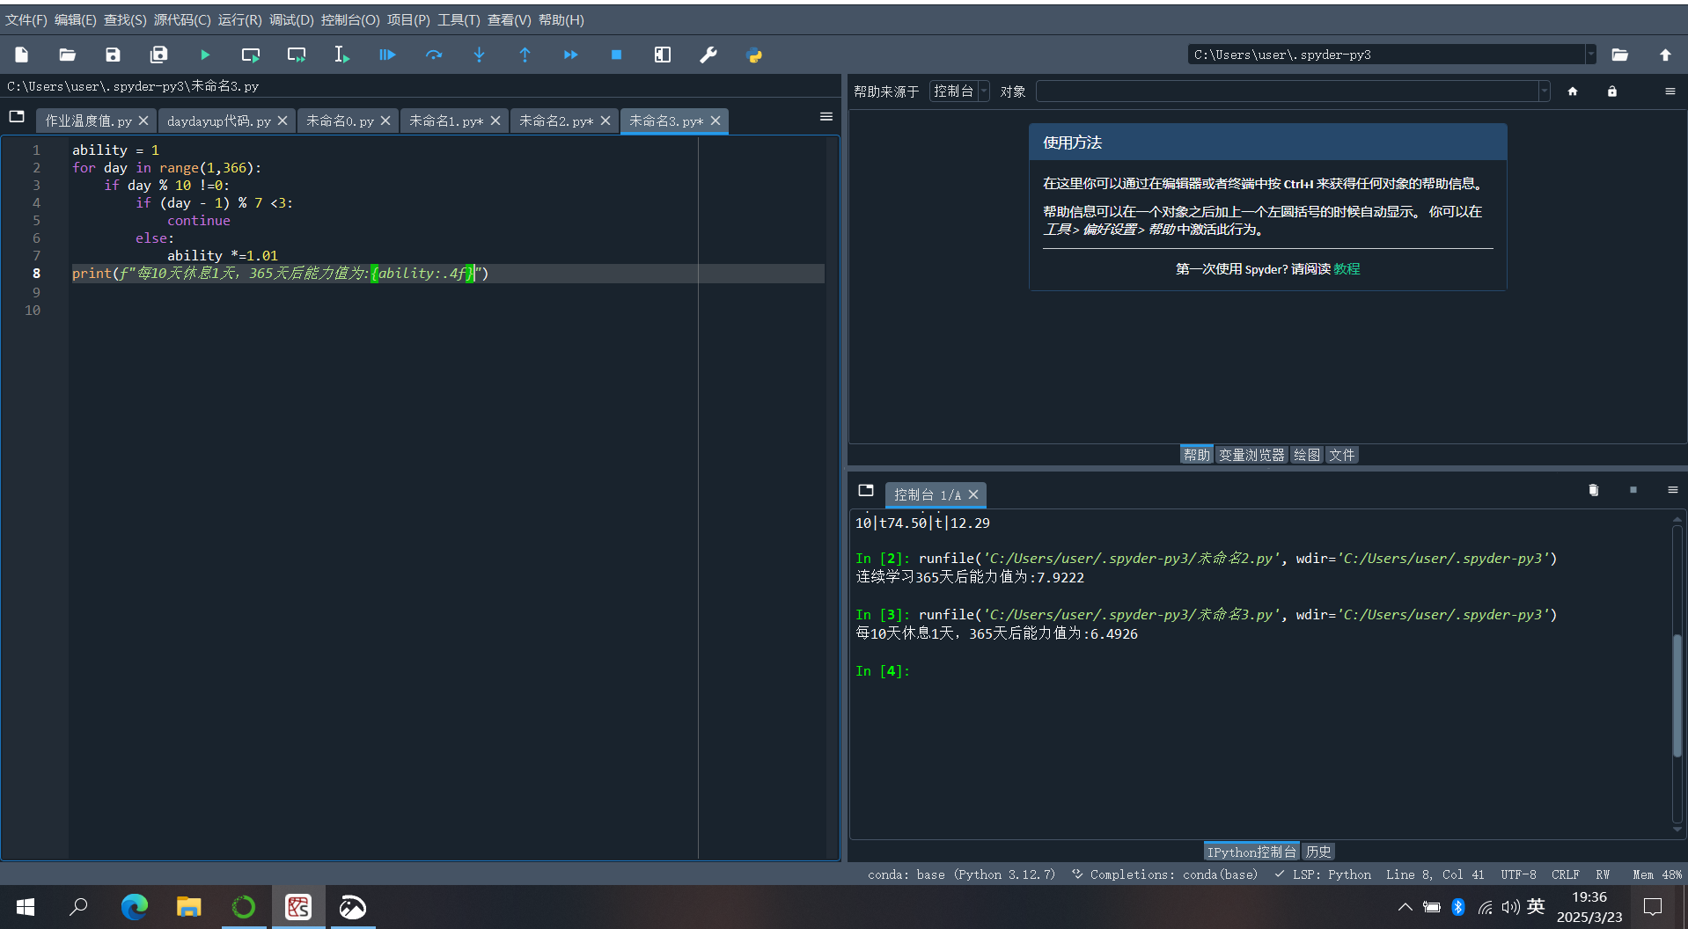
Task: Open the 帮助(H) menu
Action: tap(561, 19)
